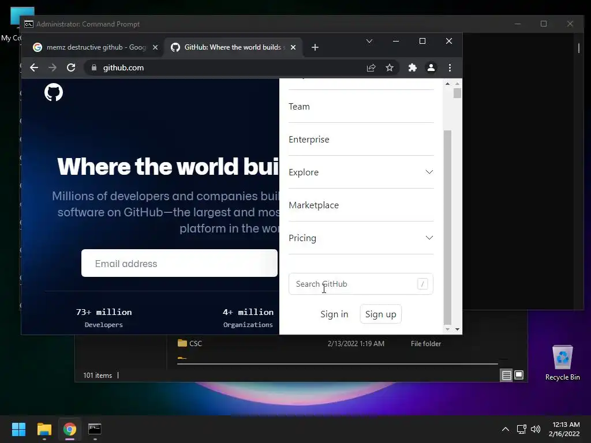Click the forward navigation arrow
The width and height of the screenshot is (591, 443).
[53, 68]
